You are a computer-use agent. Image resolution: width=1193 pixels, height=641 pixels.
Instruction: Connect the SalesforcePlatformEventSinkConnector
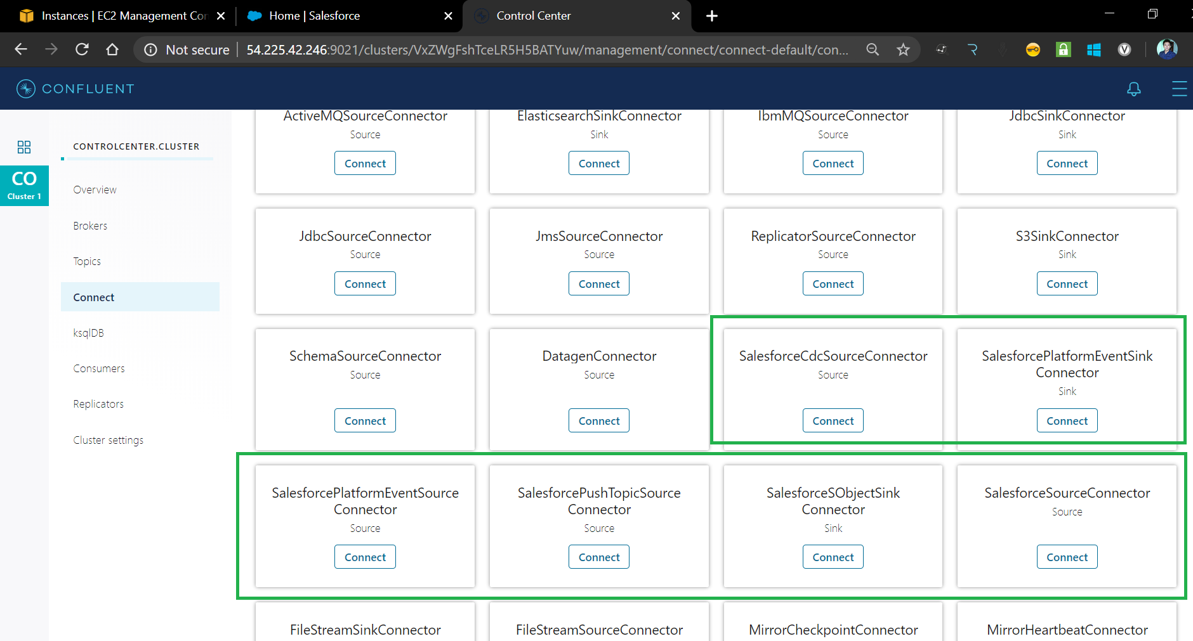1067,420
